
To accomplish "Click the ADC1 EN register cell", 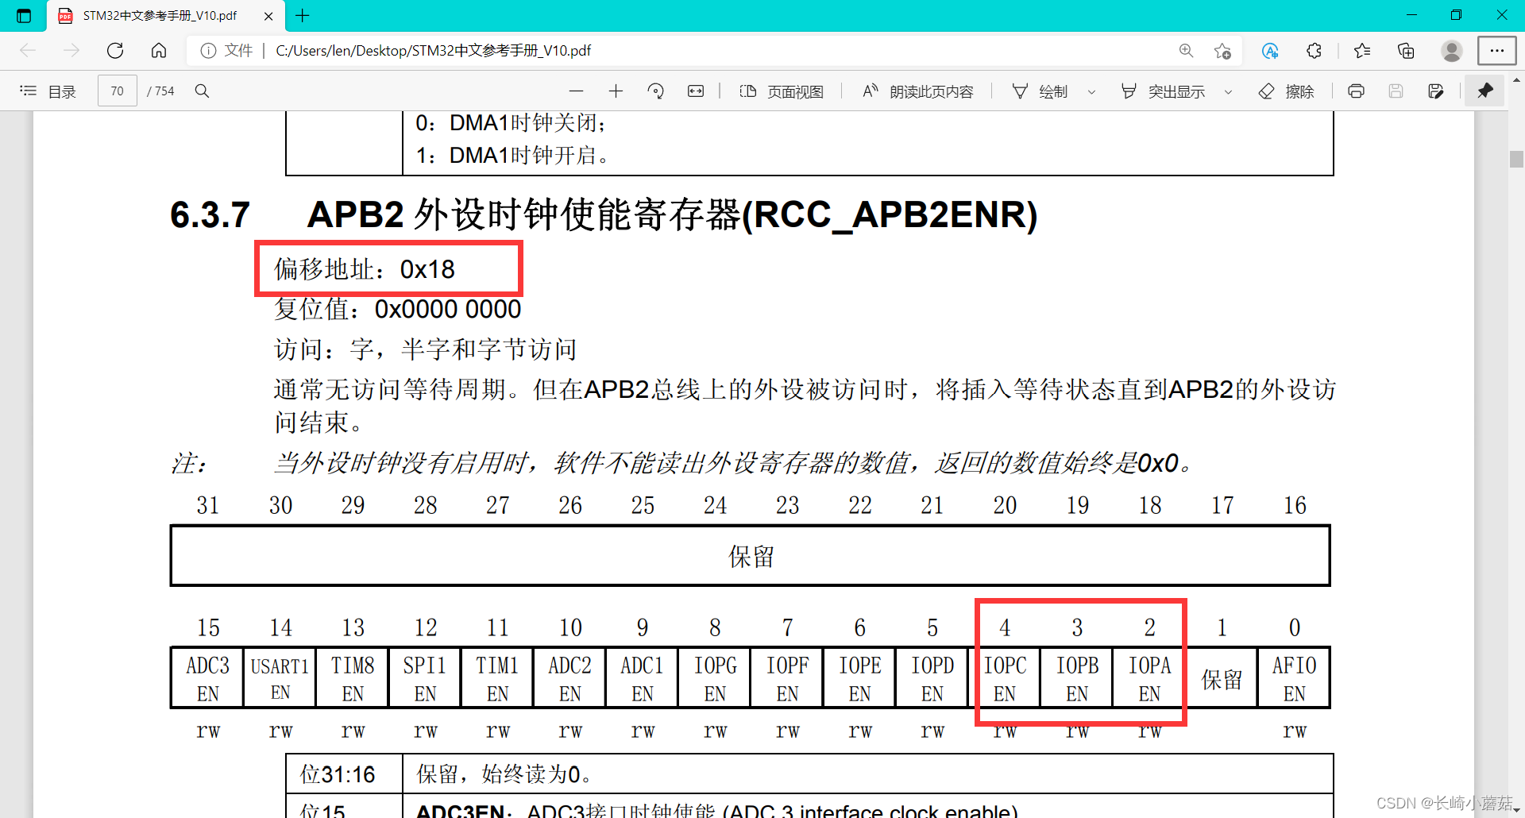I will pos(643,678).
